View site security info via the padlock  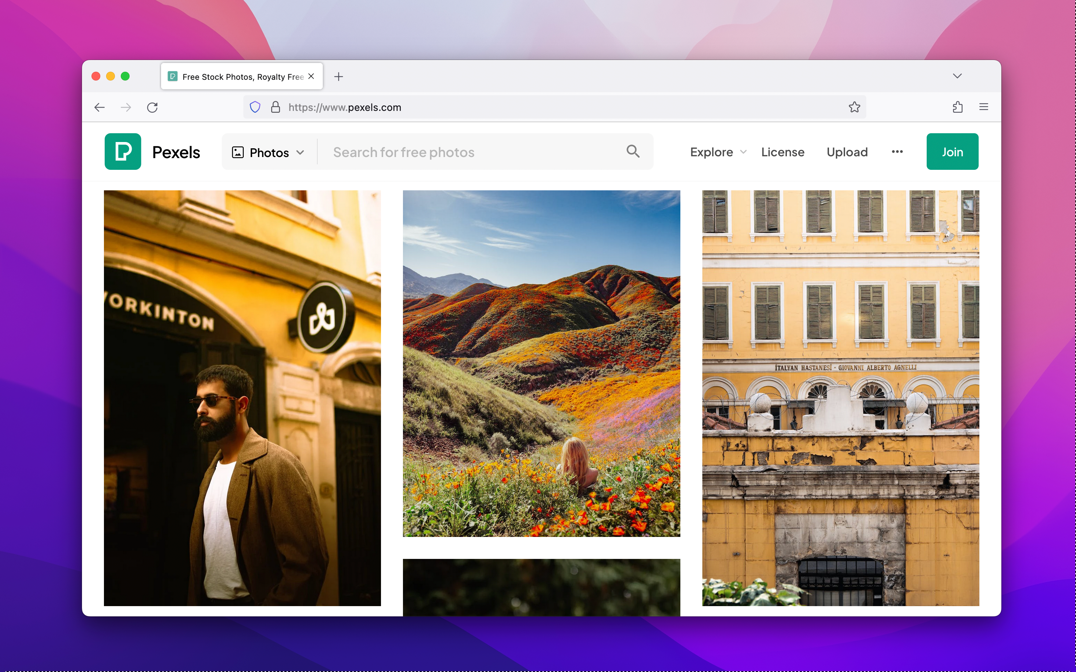275,107
